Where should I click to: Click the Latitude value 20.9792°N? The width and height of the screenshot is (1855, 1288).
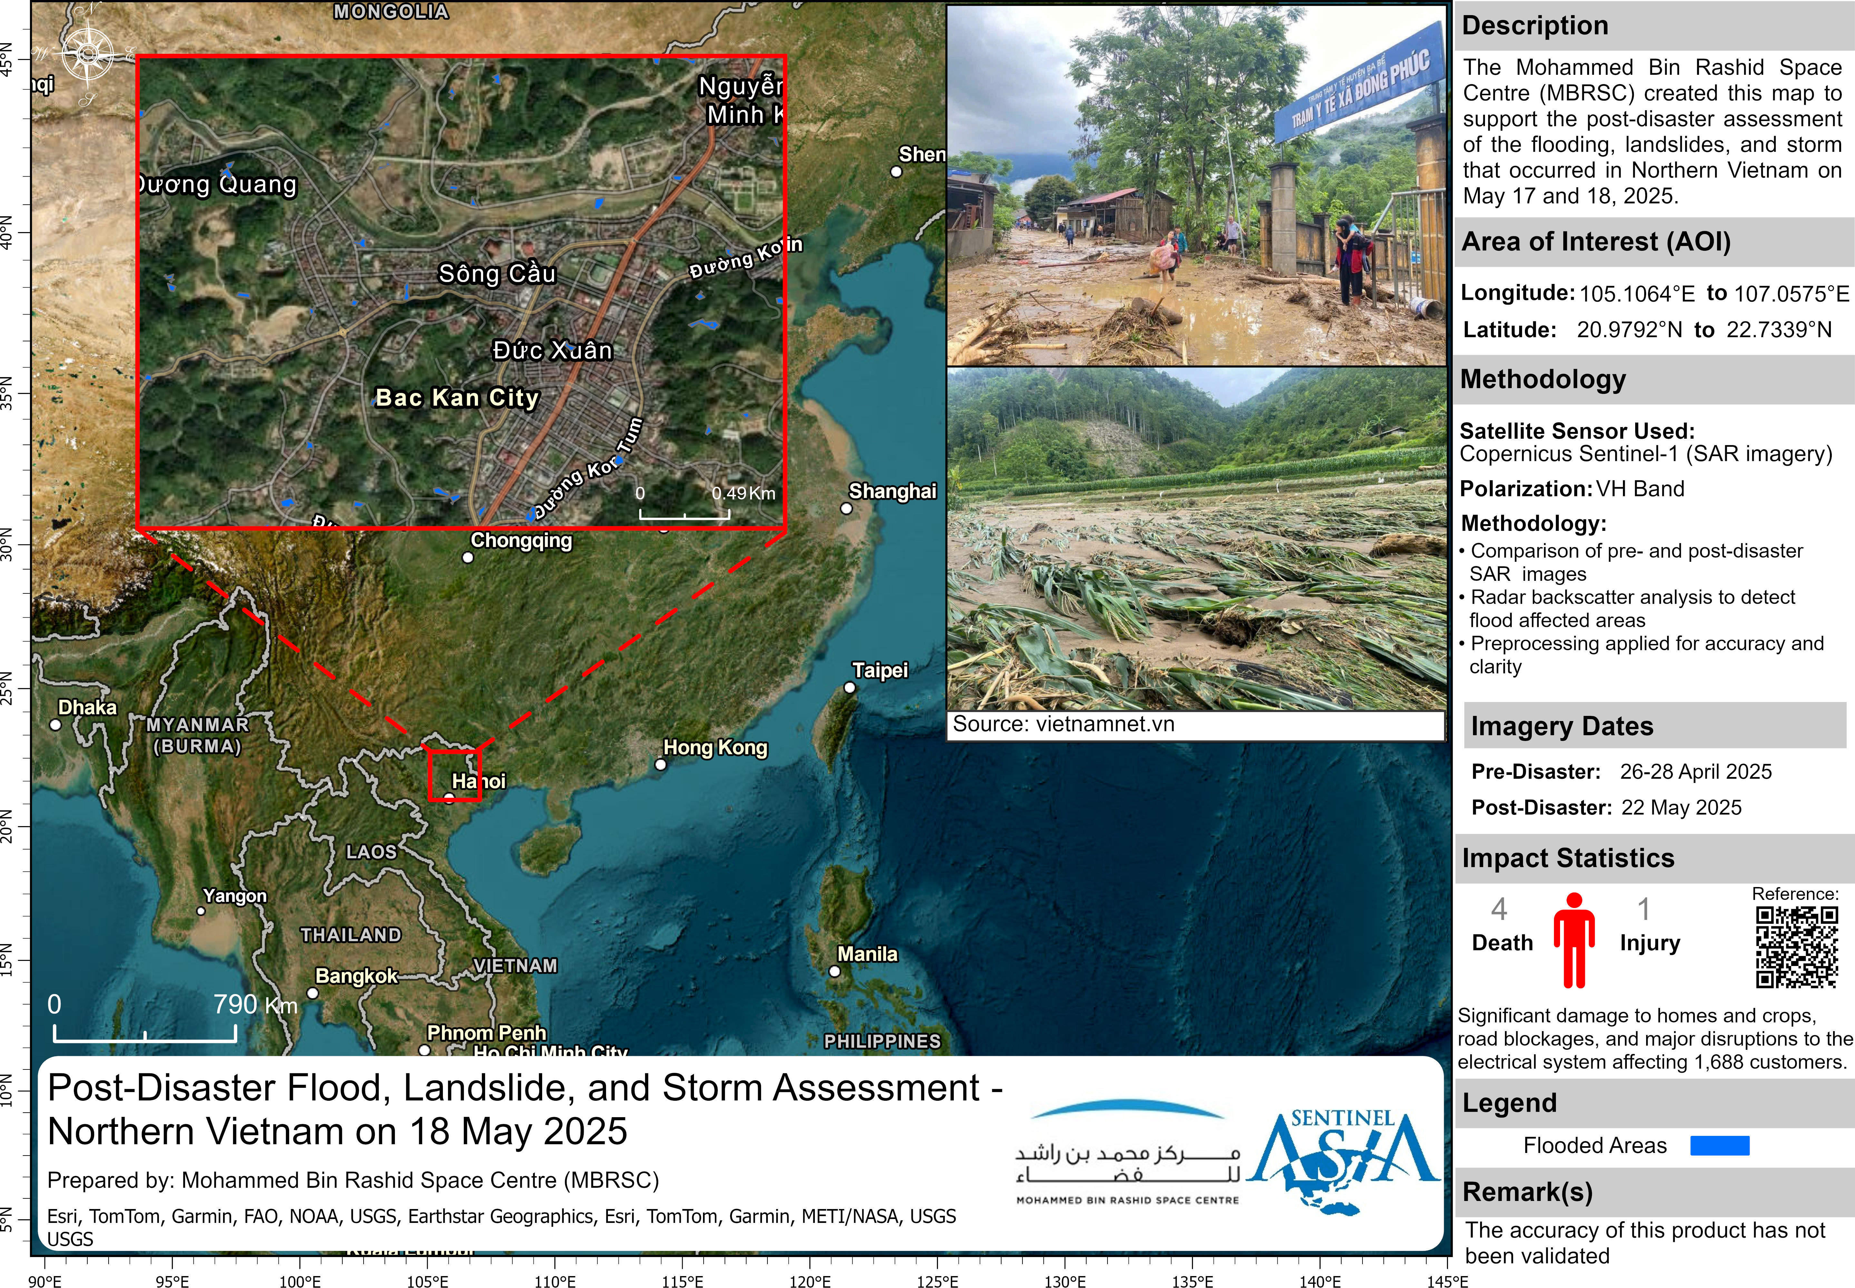[1630, 330]
